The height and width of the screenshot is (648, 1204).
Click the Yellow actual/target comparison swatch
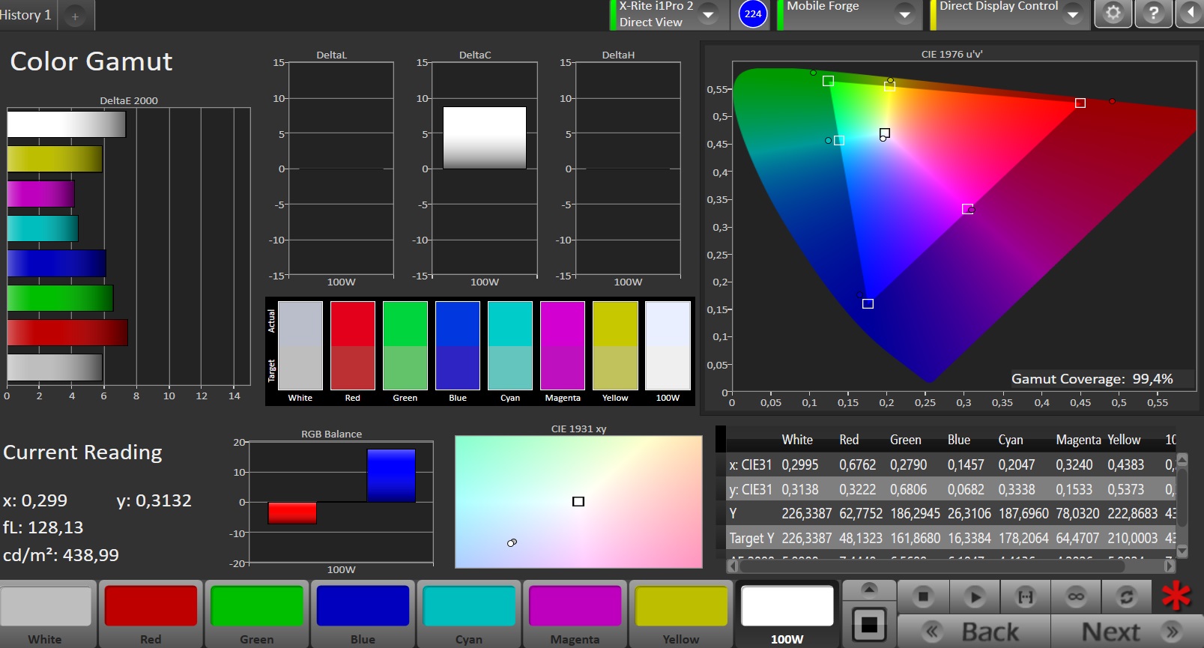click(615, 345)
